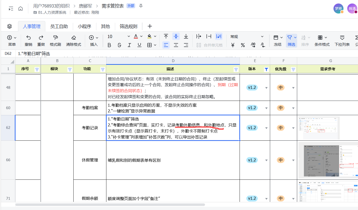The image size is (358, 210).
Task: Open the reference thumbnail in row 66
Action: (x=328, y=160)
